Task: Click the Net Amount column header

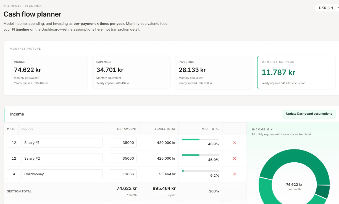Action: click(127, 129)
